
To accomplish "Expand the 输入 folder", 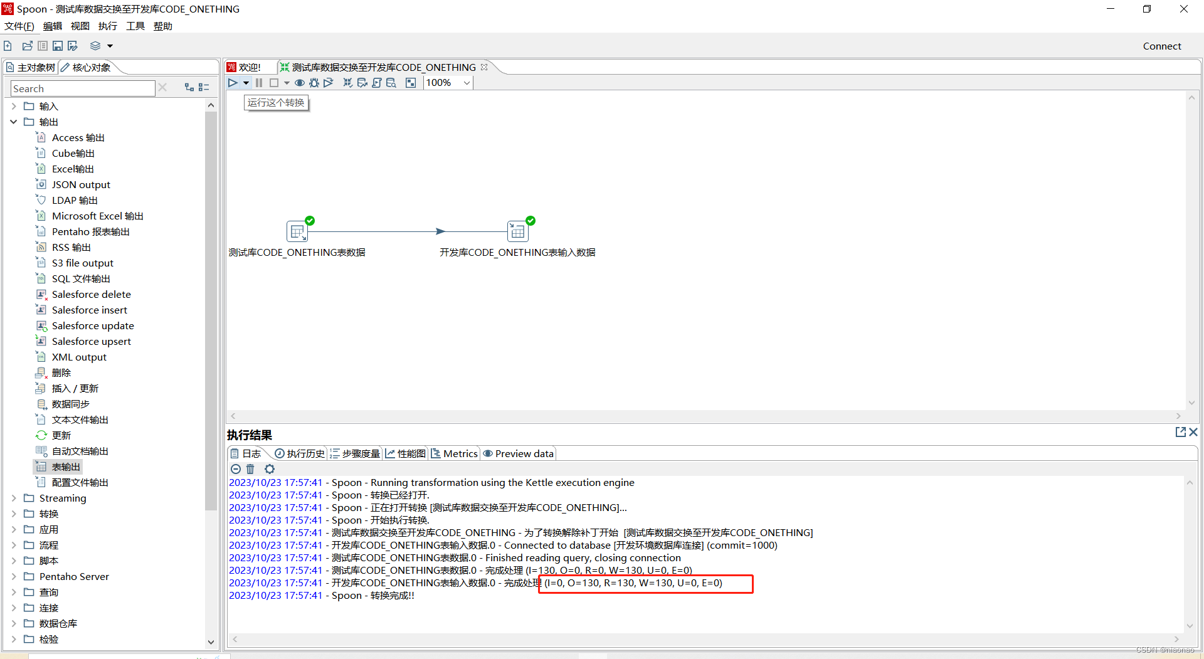I will coord(14,106).
